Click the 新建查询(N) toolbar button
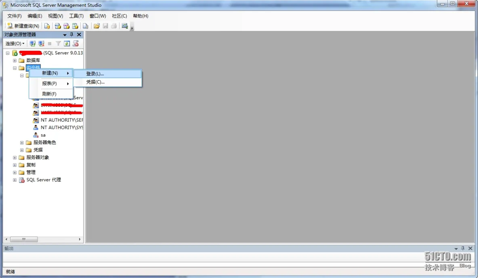478x278 pixels. click(23, 26)
